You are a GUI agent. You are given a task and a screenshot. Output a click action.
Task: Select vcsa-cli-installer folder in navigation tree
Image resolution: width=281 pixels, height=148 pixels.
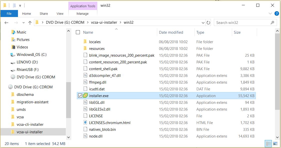point(30,124)
